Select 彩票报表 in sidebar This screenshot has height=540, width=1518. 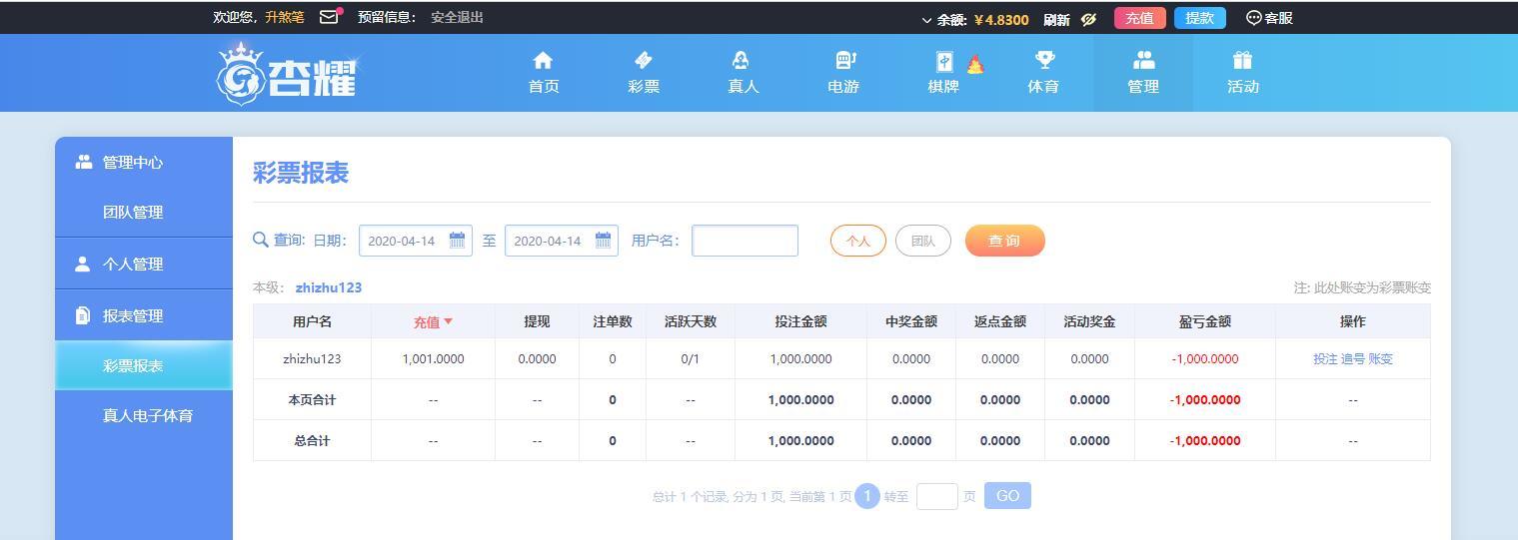[144, 365]
